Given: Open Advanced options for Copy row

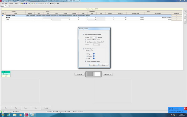Looking at the screenshot, I should [177, 20].
